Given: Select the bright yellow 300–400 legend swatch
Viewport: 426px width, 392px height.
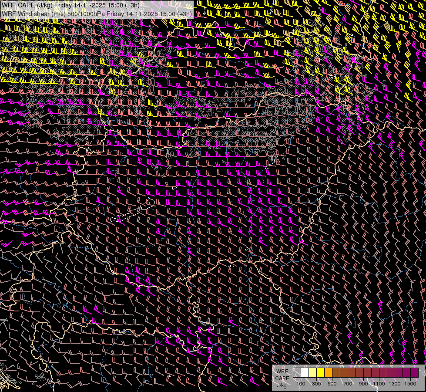Looking at the screenshot, I should [x=320, y=373].
